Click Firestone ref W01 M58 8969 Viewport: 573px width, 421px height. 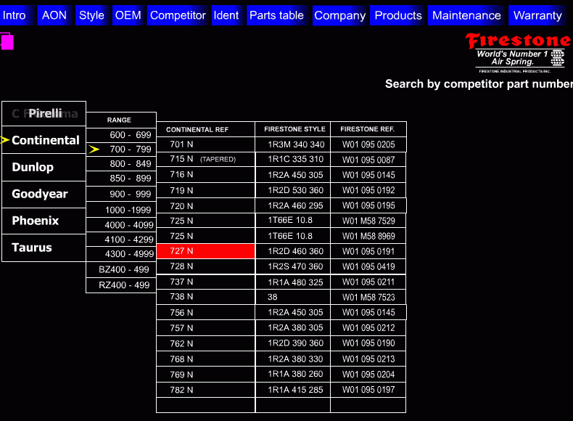pos(368,236)
